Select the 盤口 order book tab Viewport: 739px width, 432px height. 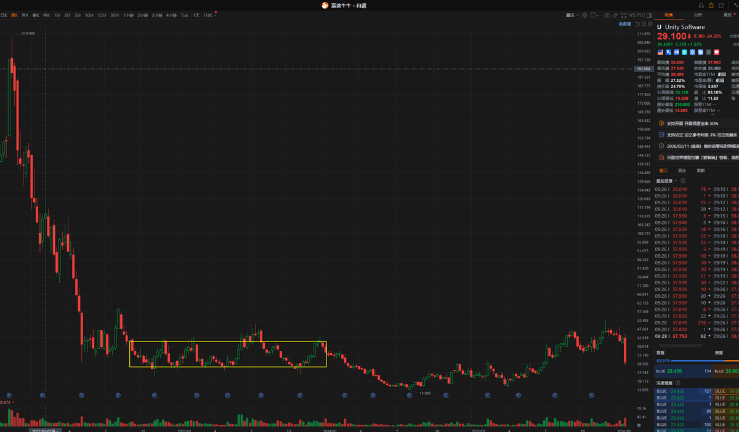click(x=663, y=170)
